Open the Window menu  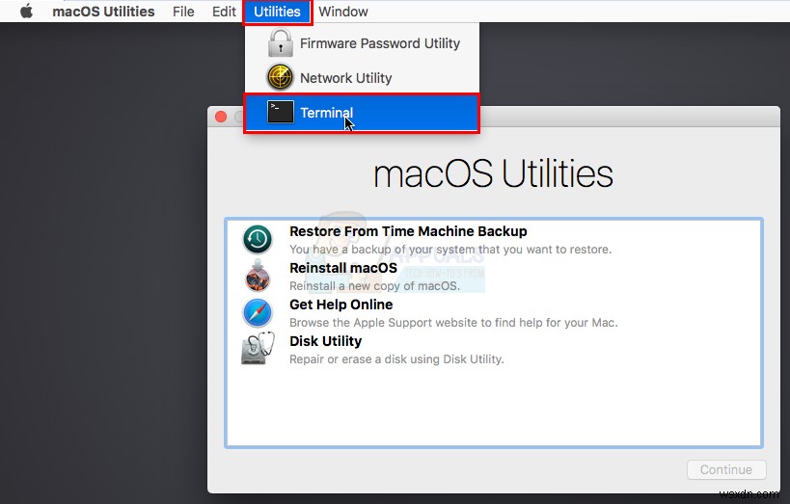[343, 11]
